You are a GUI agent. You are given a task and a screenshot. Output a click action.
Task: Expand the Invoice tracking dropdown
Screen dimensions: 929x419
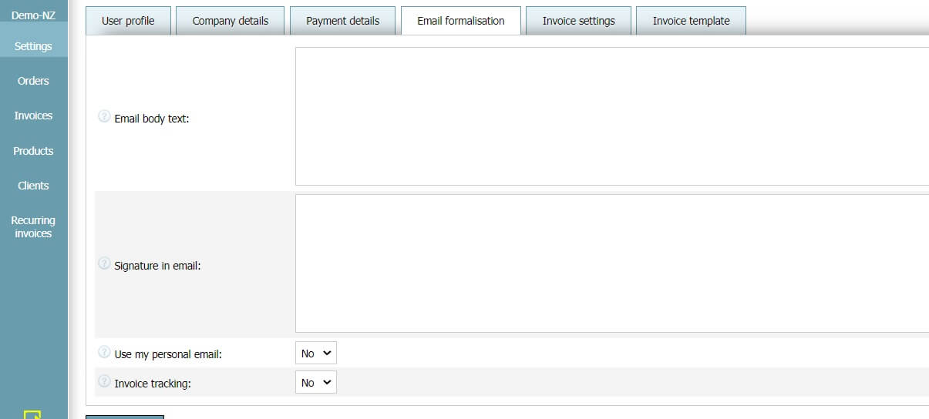(x=316, y=383)
